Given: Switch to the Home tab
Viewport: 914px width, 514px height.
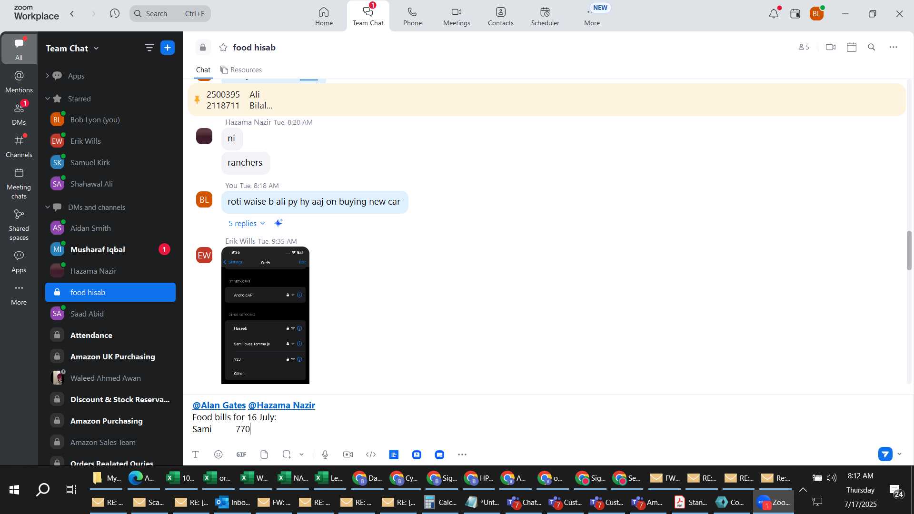Looking at the screenshot, I should click(324, 16).
